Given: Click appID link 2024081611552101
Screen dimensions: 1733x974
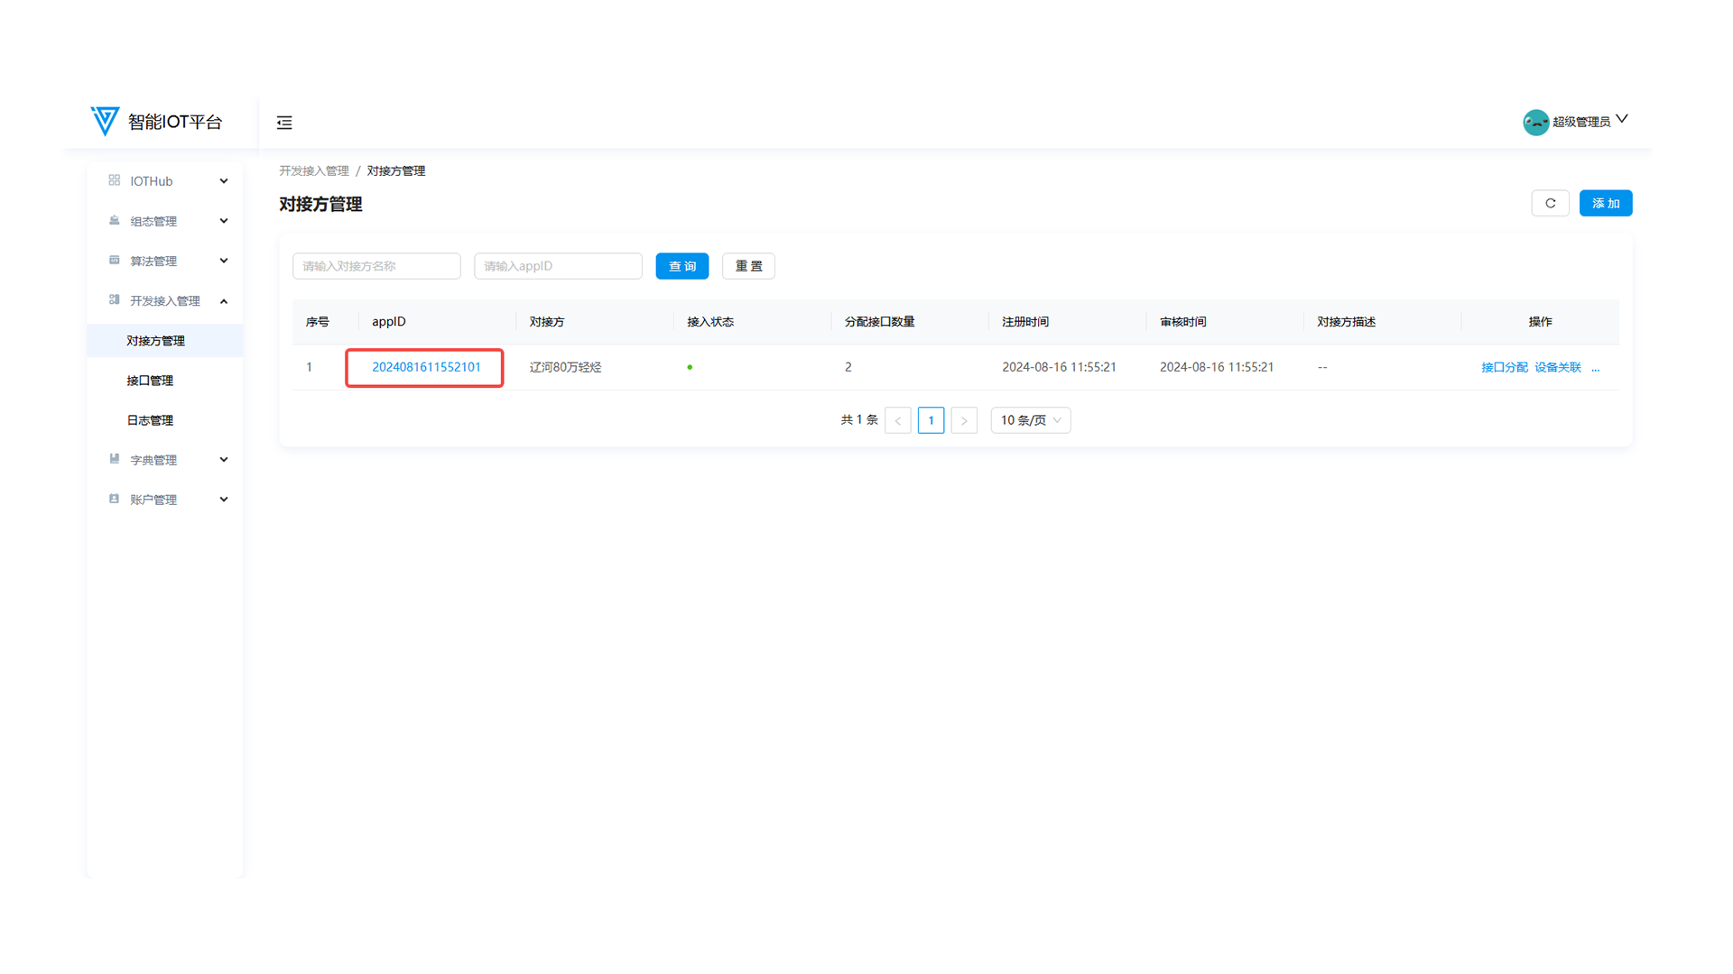Looking at the screenshot, I should point(426,367).
